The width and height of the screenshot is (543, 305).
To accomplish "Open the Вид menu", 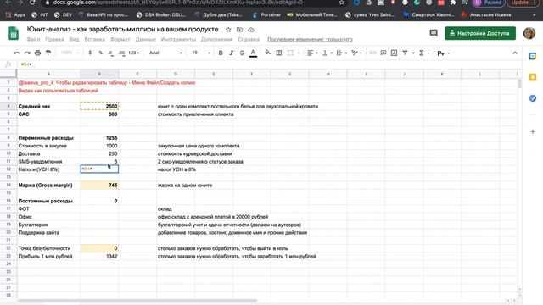I will (x=74, y=40).
